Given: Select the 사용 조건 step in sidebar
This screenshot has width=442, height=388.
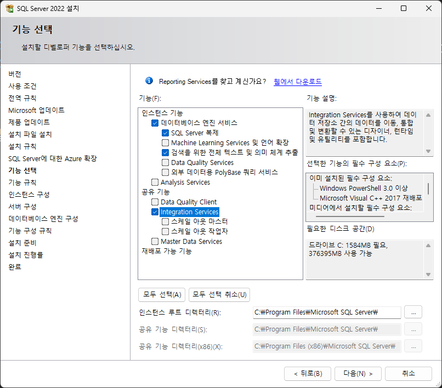Looking at the screenshot, I should (x=22, y=86).
